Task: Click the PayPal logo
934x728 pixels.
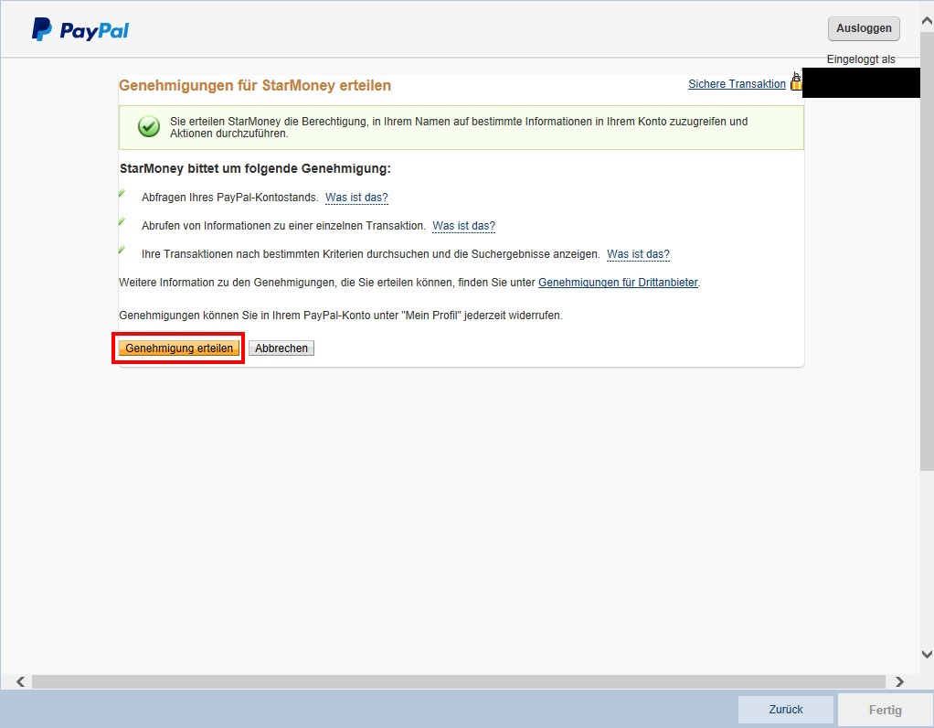Action: point(80,30)
